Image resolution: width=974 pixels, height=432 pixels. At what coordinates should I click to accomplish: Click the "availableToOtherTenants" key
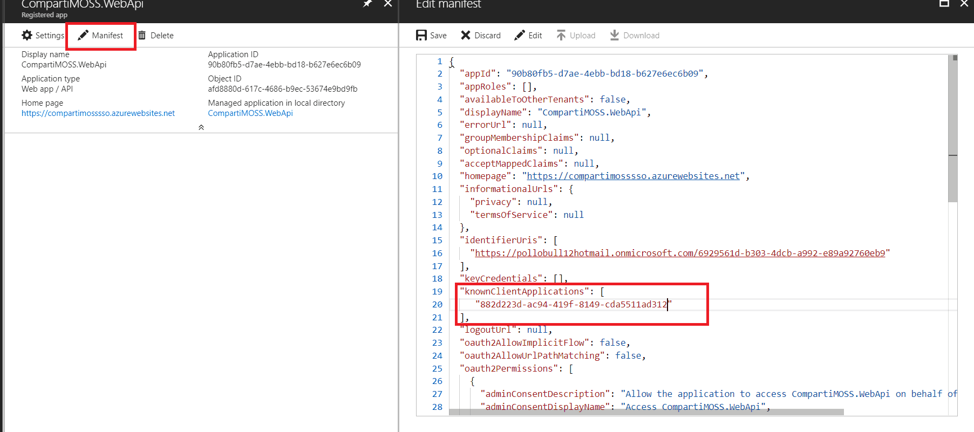pos(525,100)
